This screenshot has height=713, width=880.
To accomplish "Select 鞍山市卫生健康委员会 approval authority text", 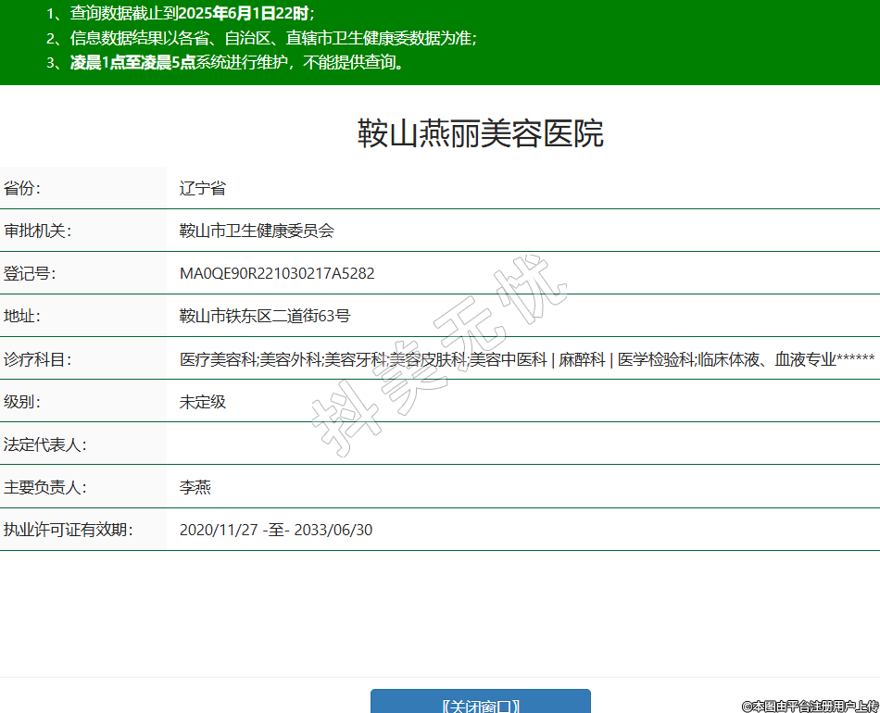I will tap(257, 231).
